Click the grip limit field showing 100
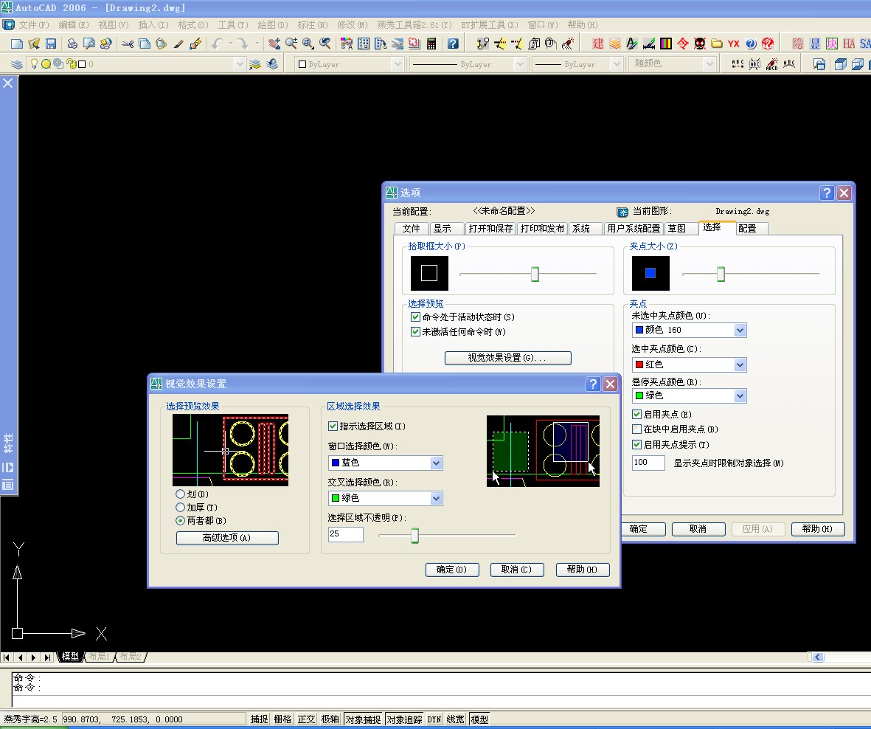Viewport: 871px width, 729px height. (648, 463)
